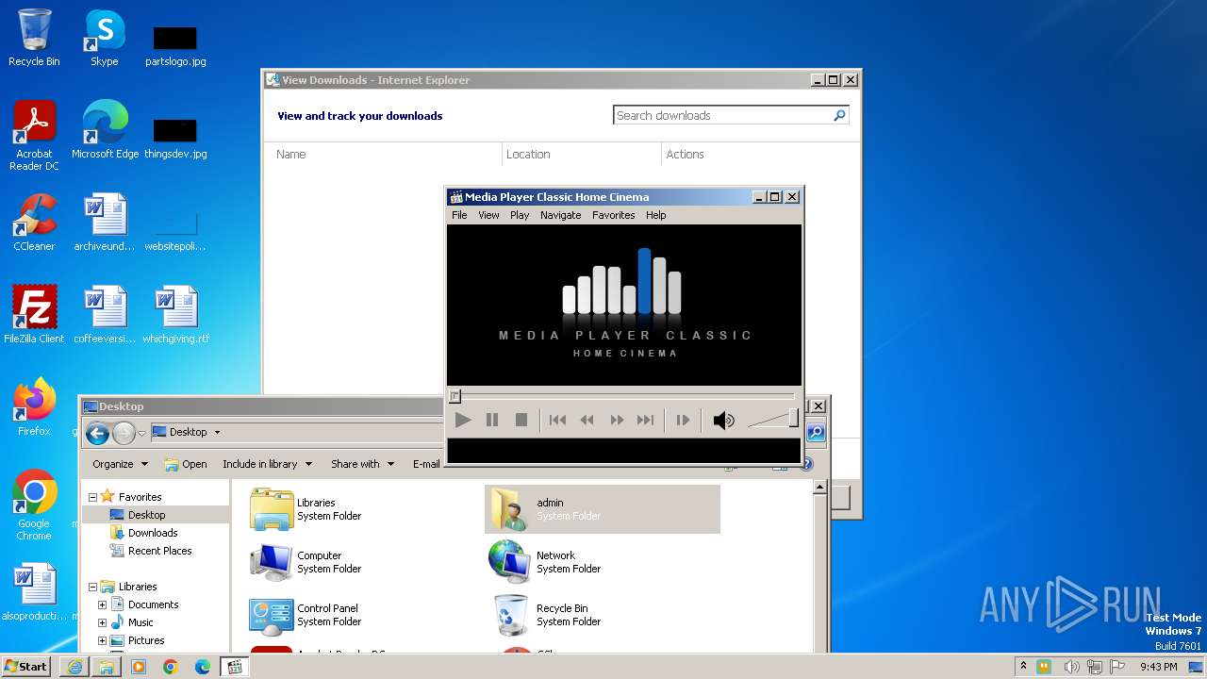Open the Share with dropdown

pos(362,464)
